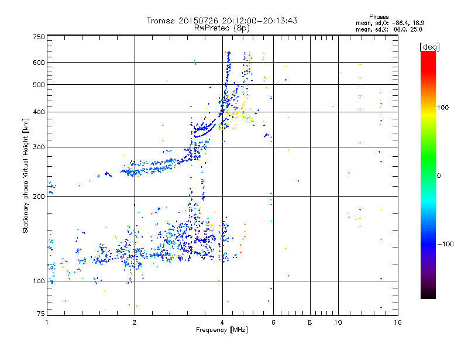
Task: Select the 'mean, sd,O: -86.4, 18.9' text
Action: click(390, 23)
